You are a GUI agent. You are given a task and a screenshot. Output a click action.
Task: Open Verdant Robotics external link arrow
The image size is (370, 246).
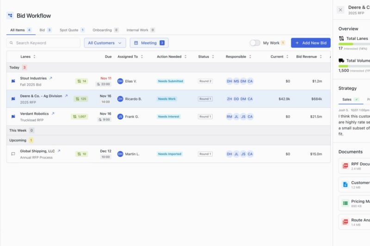pyautogui.click(x=53, y=113)
